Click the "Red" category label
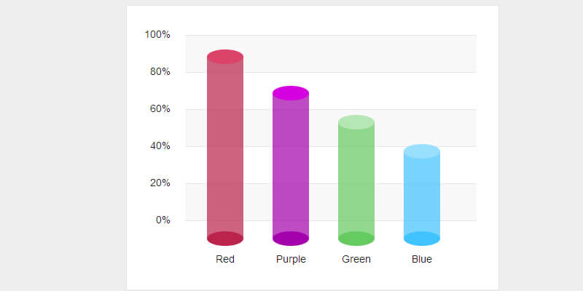Viewport: 583px width, 291px height. click(x=225, y=259)
